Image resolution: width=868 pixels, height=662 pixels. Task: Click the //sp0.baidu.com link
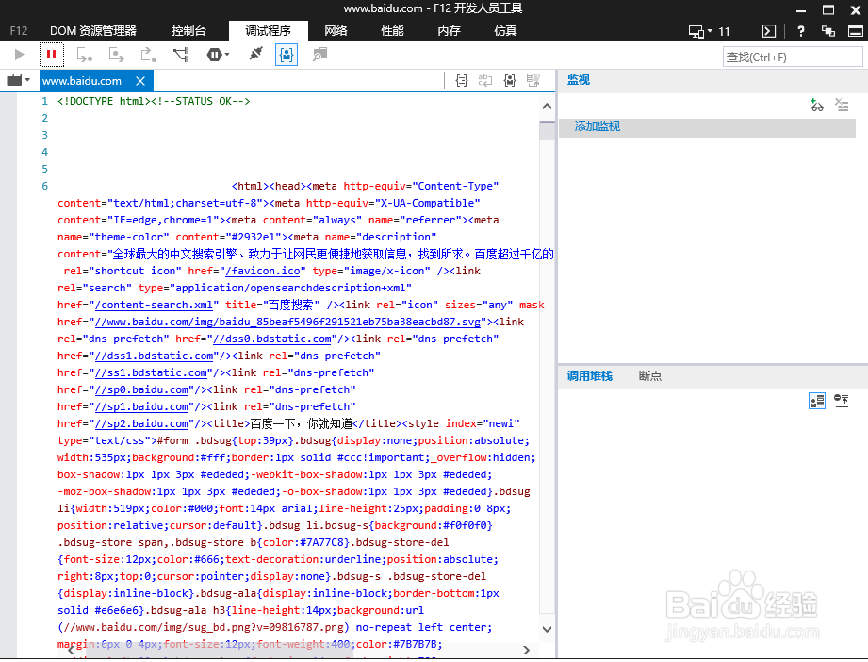141,390
